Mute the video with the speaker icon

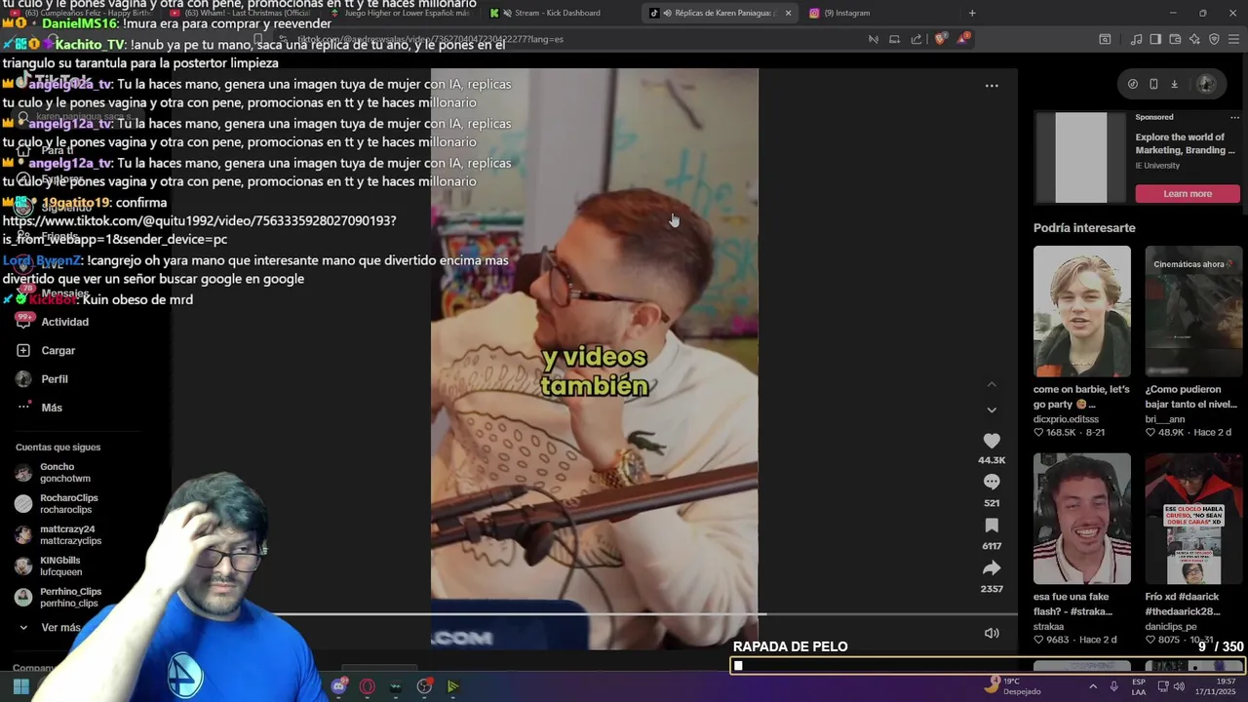[x=992, y=633]
